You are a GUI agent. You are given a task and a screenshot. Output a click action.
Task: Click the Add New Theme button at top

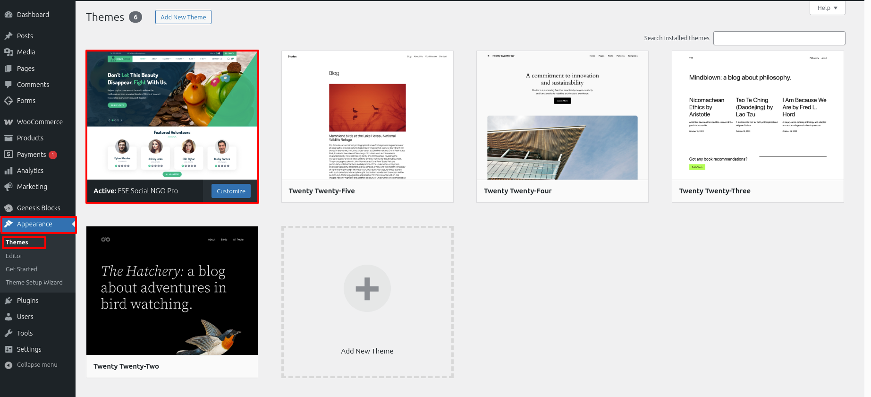click(x=183, y=17)
